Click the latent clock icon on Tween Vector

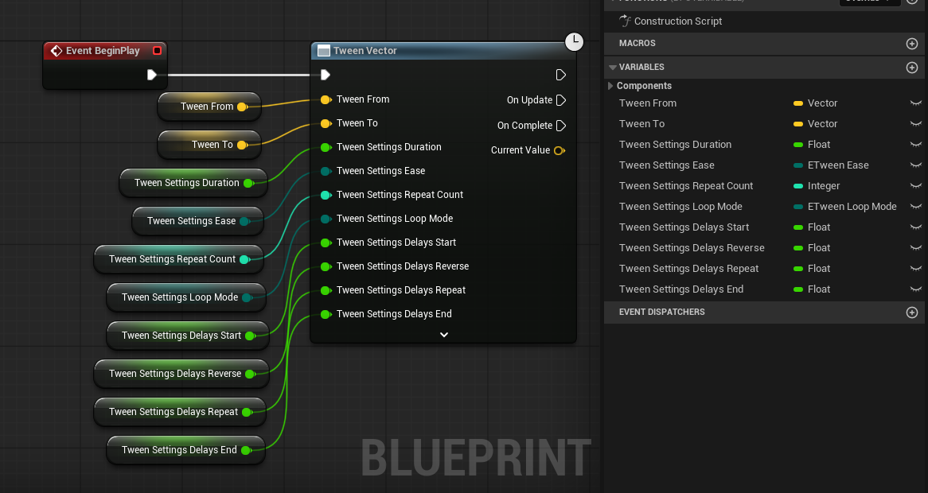pyautogui.click(x=574, y=41)
